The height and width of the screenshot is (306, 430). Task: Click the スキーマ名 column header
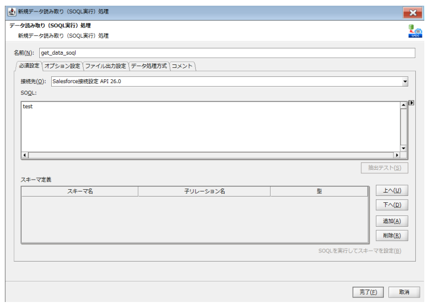coord(80,191)
